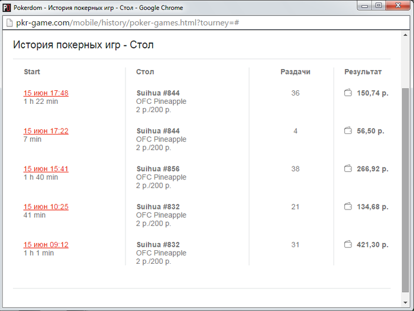Click the result value 421,30 p.
This screenshot has height=311, width=414.
(x=373, y=245)
